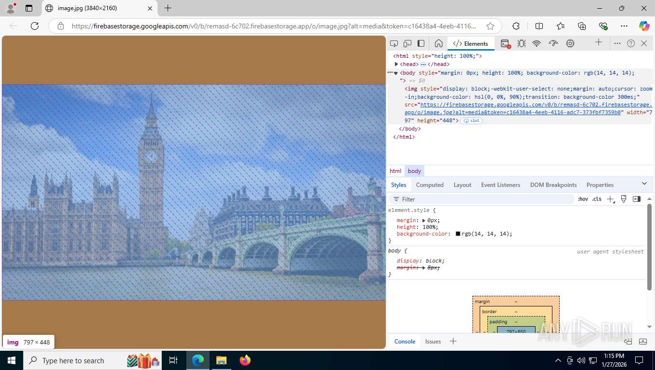Add this page to favorites star
Viewport: 655px width, 370px height.
(x=490, y=26)
